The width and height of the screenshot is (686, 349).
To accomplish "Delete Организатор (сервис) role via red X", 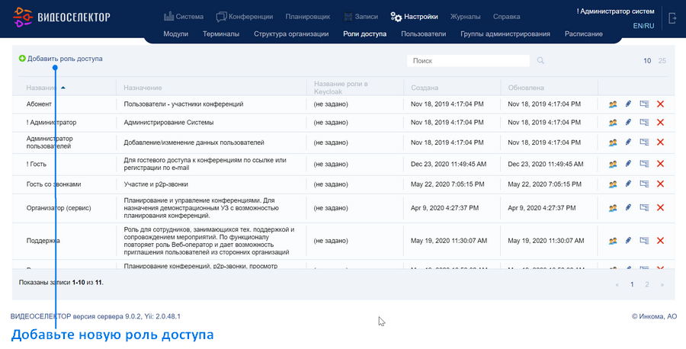I will [660, 208].
